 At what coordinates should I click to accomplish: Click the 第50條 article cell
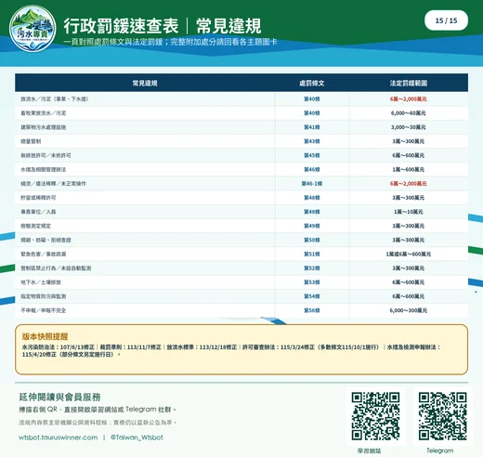(x=312, y=240)
